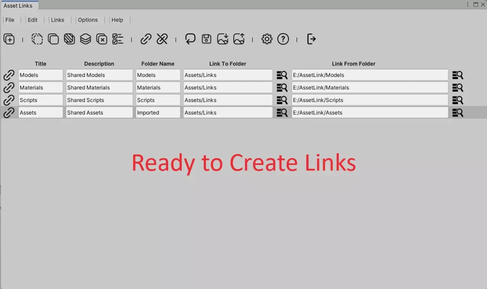Viewport: 487px width, 289px height.
Task: Click Assets/Links field in Models row
Action: [x=228, y=75]
